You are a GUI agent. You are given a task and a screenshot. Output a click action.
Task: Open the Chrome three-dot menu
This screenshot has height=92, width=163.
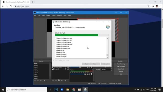click(x=161, y=6)
